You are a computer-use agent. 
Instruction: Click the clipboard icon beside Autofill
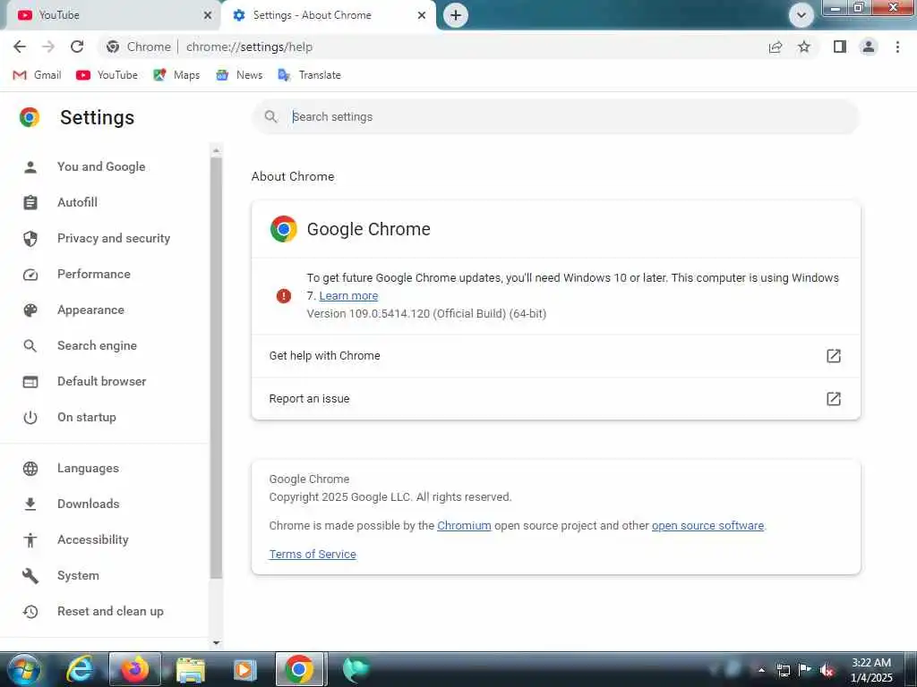pyautogui.click(x=30, y=203)
